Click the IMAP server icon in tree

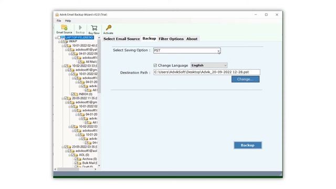click(x=66, y=41)
